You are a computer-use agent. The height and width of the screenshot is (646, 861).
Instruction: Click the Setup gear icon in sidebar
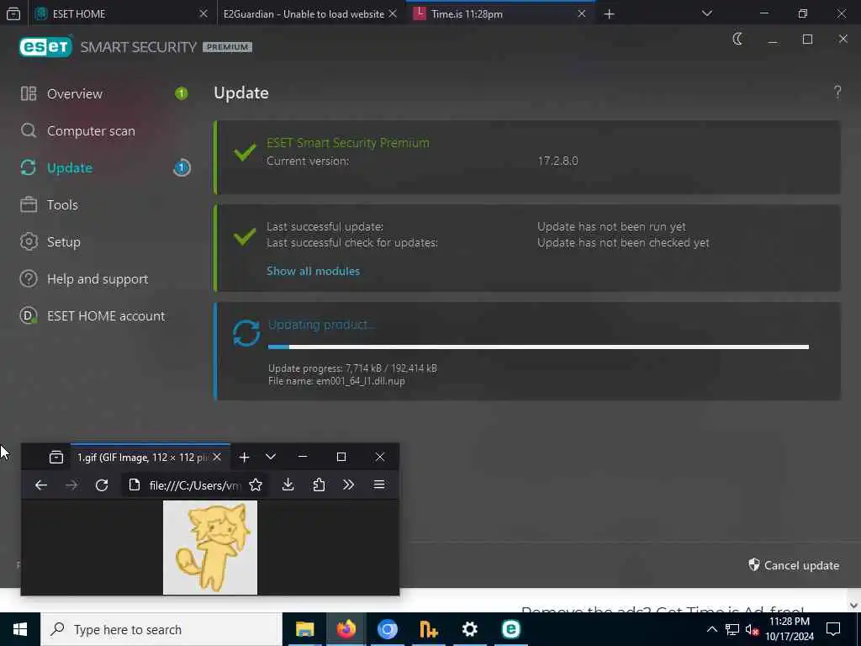(x=29, y=241)
